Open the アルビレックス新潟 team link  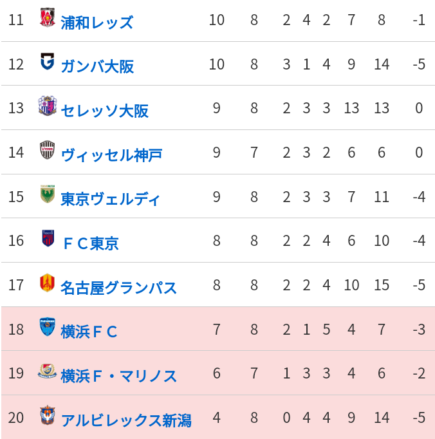[x=126, y=420]
